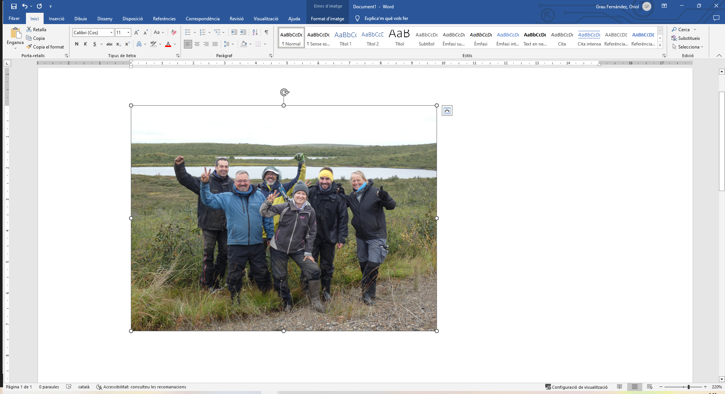Click the català language indicator in status bar
Image resolution: width=725 pixels, height=394 pixels.
(x=84, y=387)
